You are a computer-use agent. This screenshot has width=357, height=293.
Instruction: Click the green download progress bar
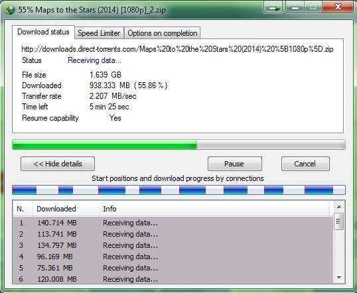[x=178, y=145]
